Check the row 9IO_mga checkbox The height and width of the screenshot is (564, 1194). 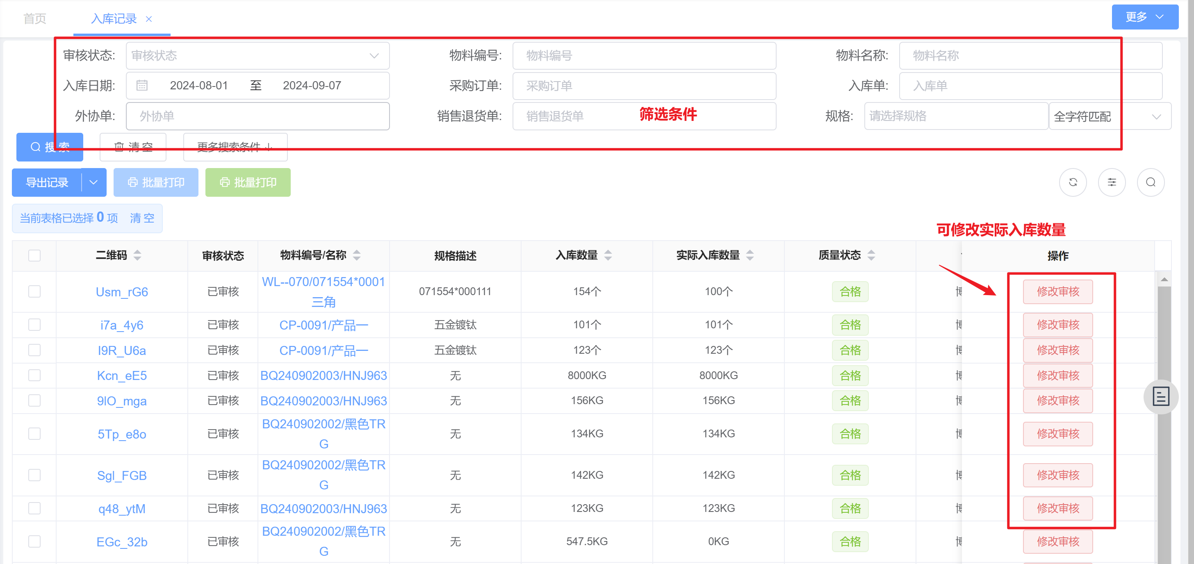[x=34, y=400]
